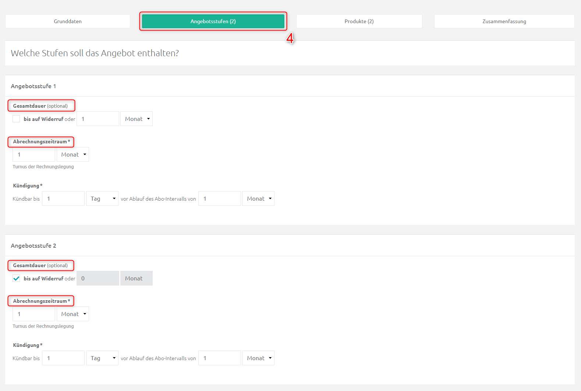Select the Angebotsstufen (2) tab

[213, 21]
